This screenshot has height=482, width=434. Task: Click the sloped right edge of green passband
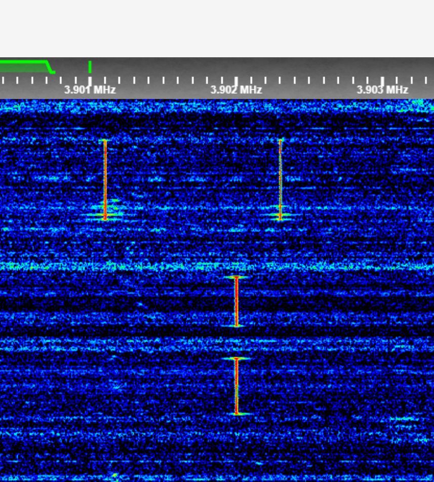pos(50,67)
